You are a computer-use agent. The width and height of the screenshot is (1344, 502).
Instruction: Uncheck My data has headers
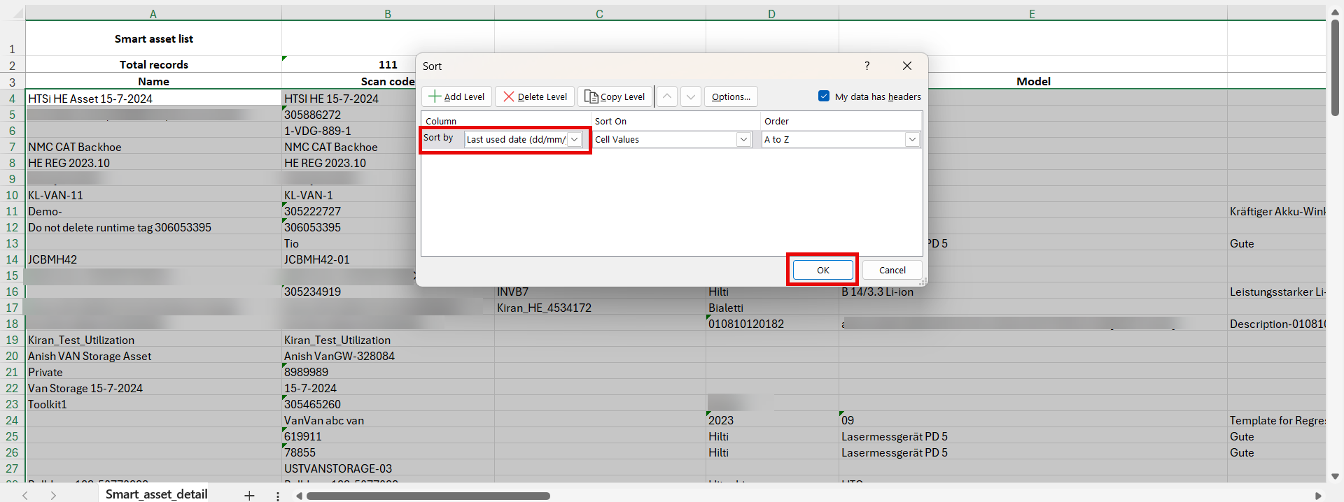coord(824,96)
